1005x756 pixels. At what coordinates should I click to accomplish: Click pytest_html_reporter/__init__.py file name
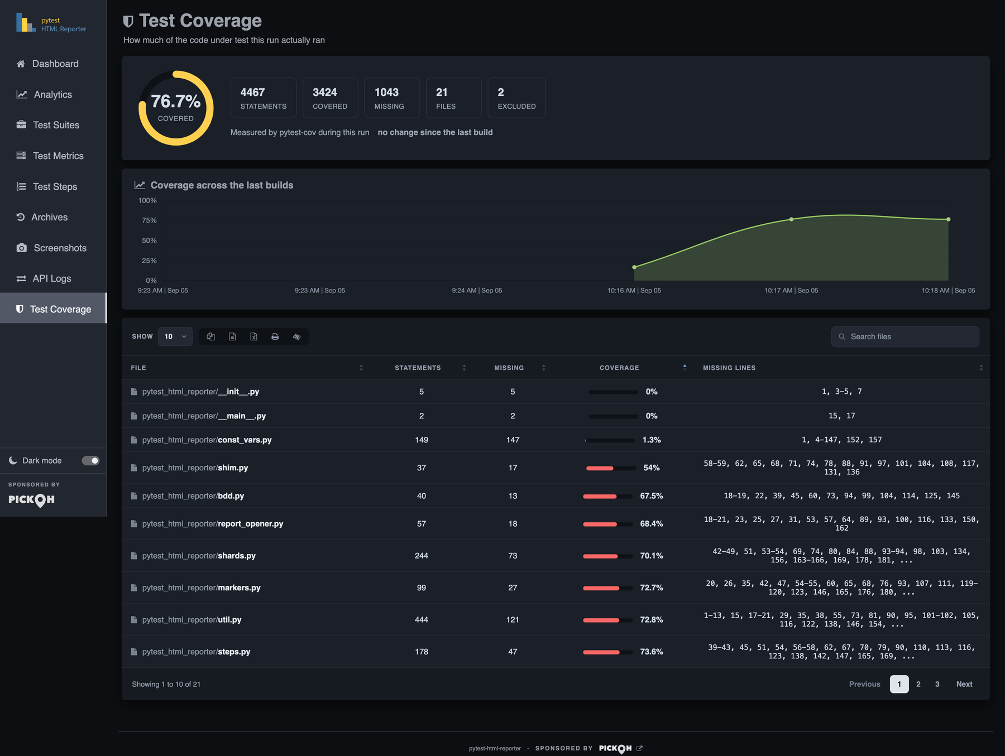[x=200, y=392]
